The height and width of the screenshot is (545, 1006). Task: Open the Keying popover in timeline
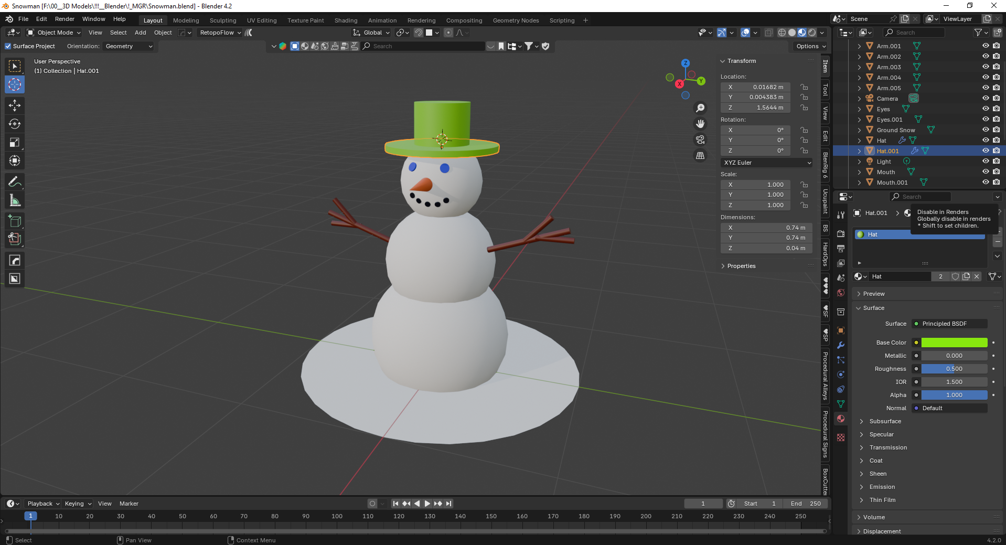[78, 504]
